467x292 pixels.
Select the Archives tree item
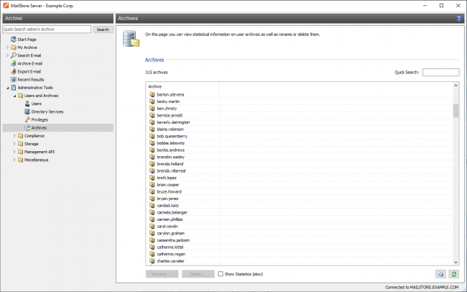point(39,127)
